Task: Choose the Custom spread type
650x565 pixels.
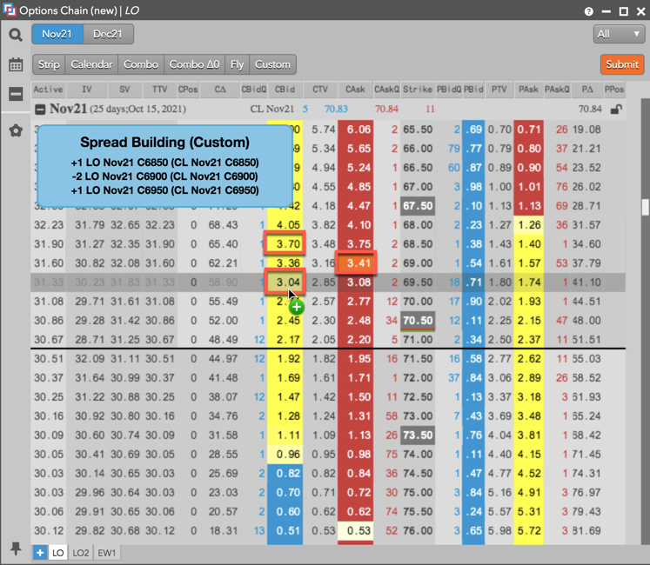Action: click(x=272, y=64)
